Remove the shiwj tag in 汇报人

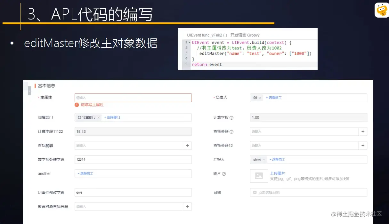(264, 159)
